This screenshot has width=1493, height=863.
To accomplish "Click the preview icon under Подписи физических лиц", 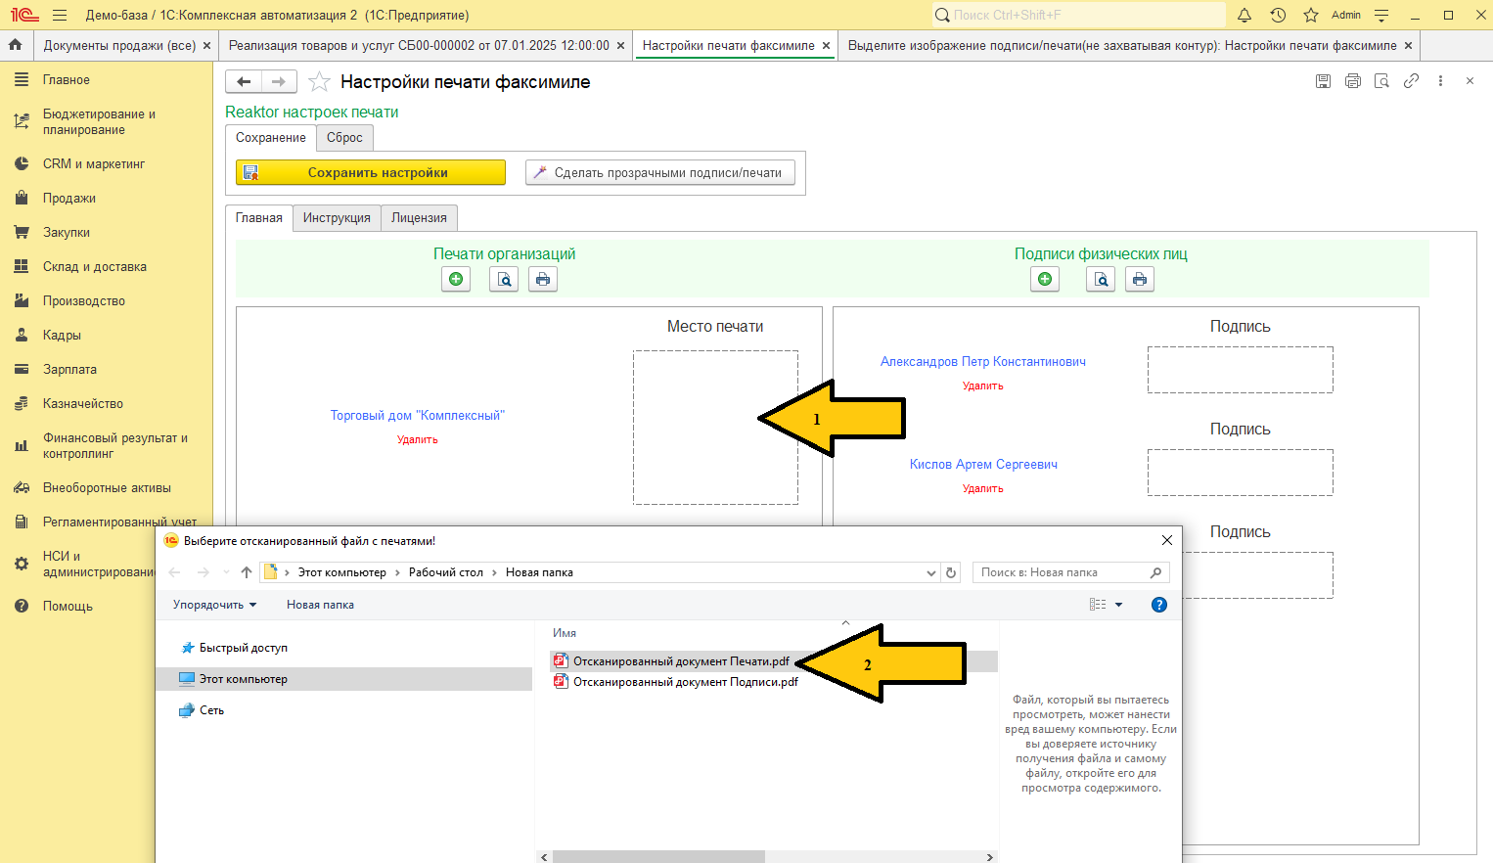I will click(1102, 280).
